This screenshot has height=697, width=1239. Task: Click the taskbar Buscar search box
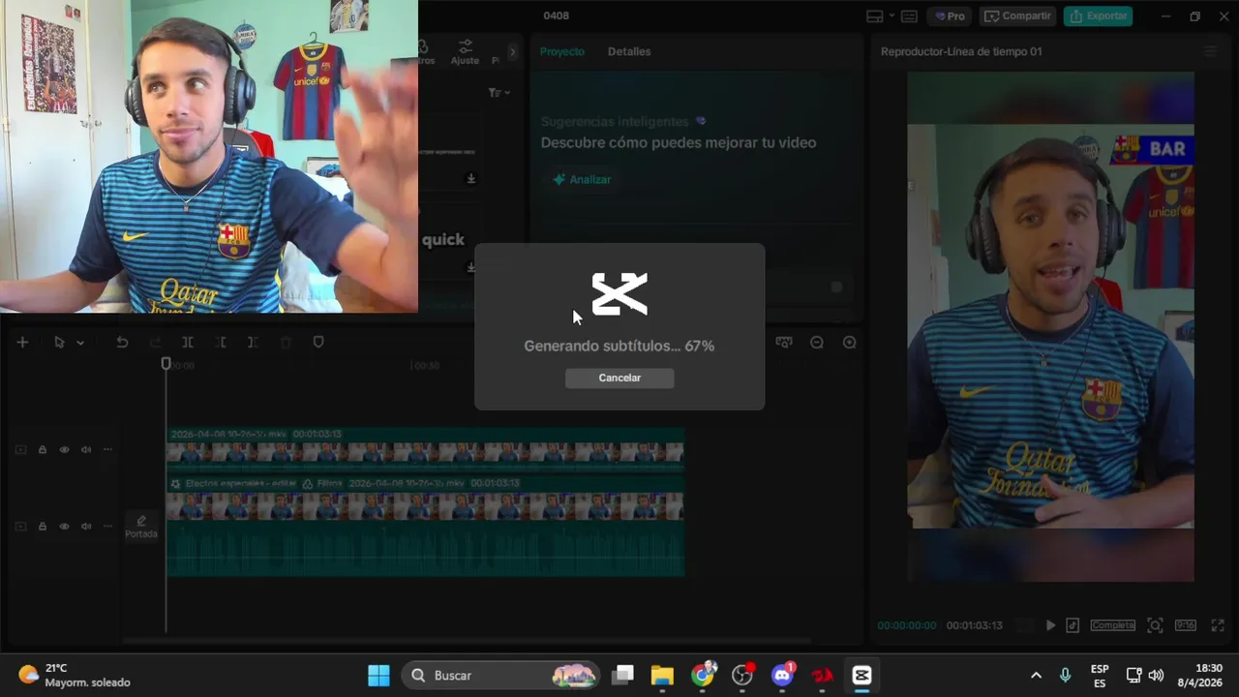[500, 675]
